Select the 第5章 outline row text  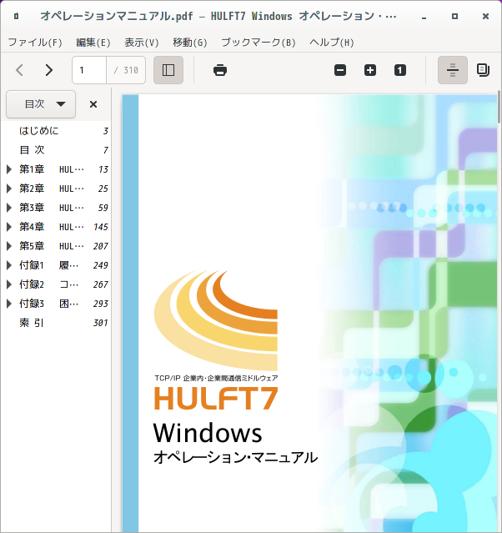pyautogui.click(x=52, y=246)
